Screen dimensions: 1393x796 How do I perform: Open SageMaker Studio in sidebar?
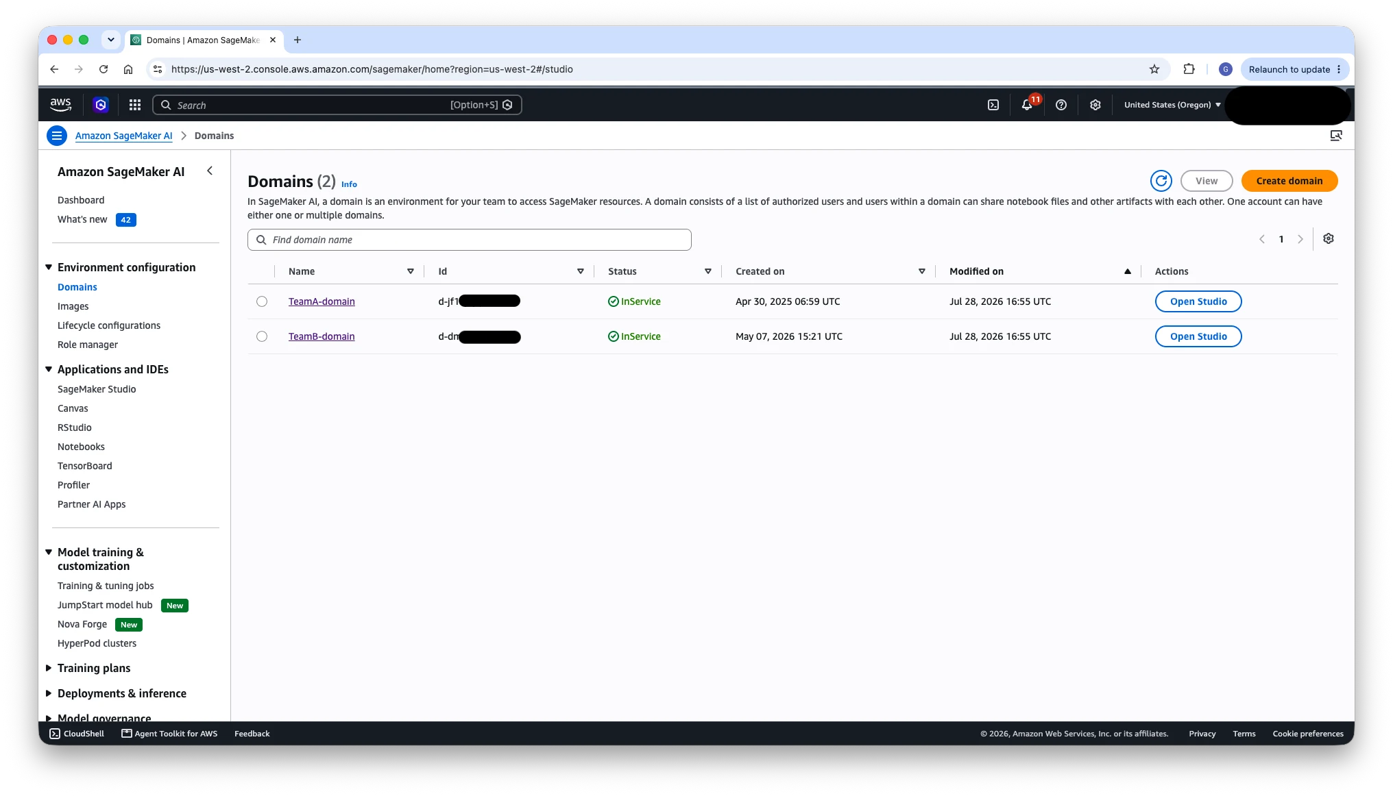coord(97,389)
